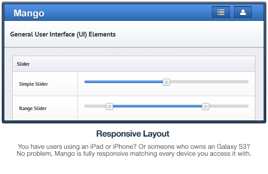
Task: Select the General User Interface (UI) Elements heading
Action: pos(63,34)
